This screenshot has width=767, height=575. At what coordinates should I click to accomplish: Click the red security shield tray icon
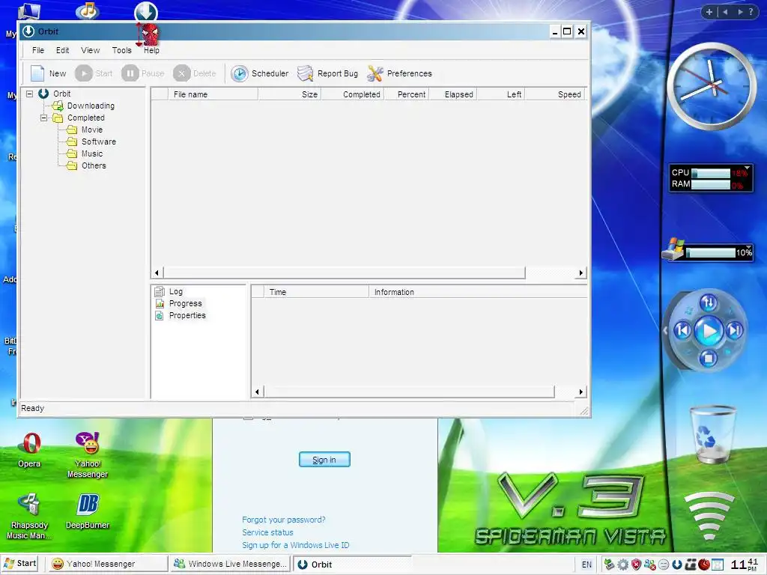click(636, 565)
